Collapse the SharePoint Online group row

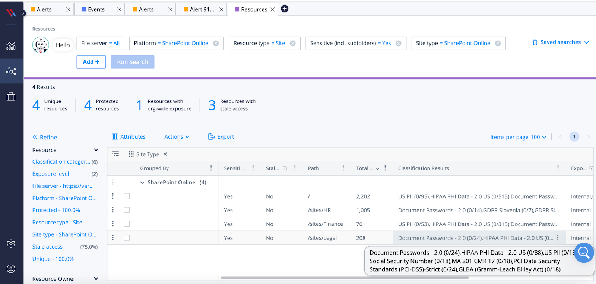[142, 183]
